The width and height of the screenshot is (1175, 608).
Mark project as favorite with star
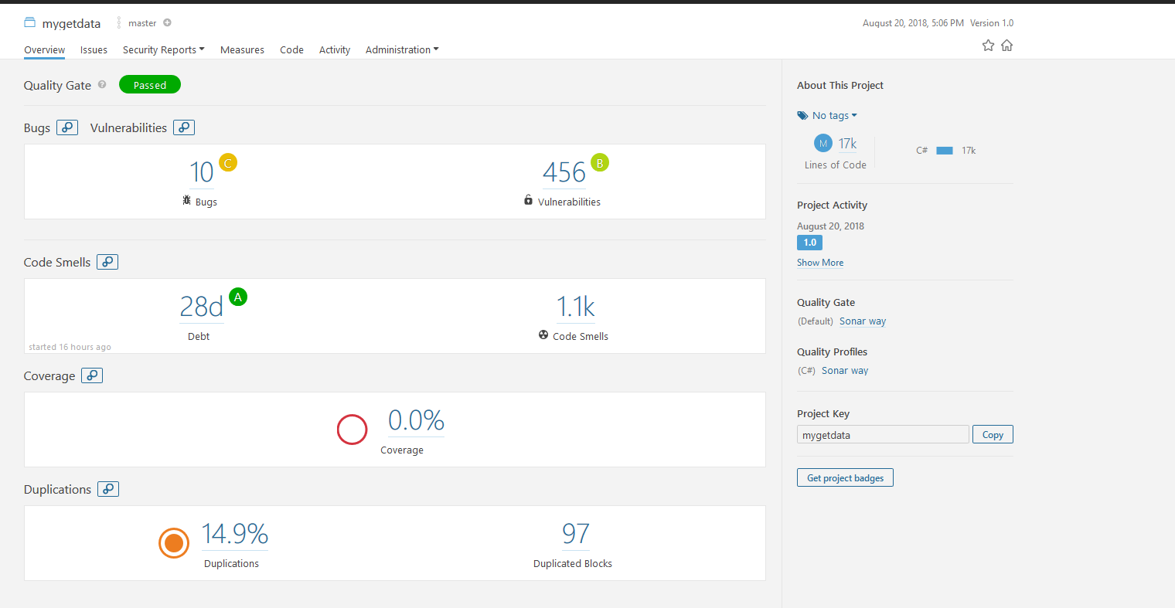988,46
